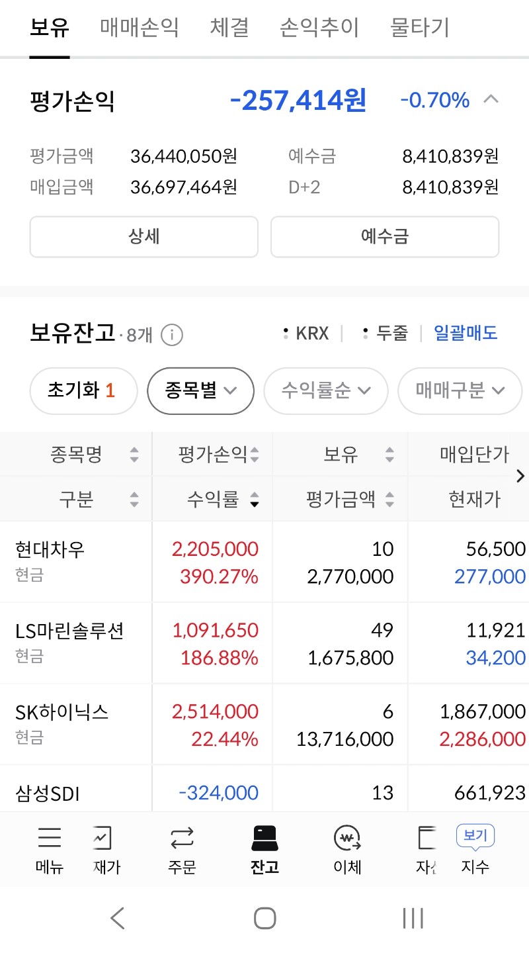Toggle 수익률 column sort arrows
Screen dimensions: 529x953
tap(255, 500)
